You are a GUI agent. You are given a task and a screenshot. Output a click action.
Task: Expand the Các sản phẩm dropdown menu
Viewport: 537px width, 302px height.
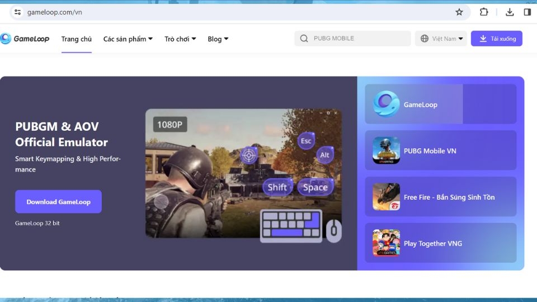pos(128,39)
